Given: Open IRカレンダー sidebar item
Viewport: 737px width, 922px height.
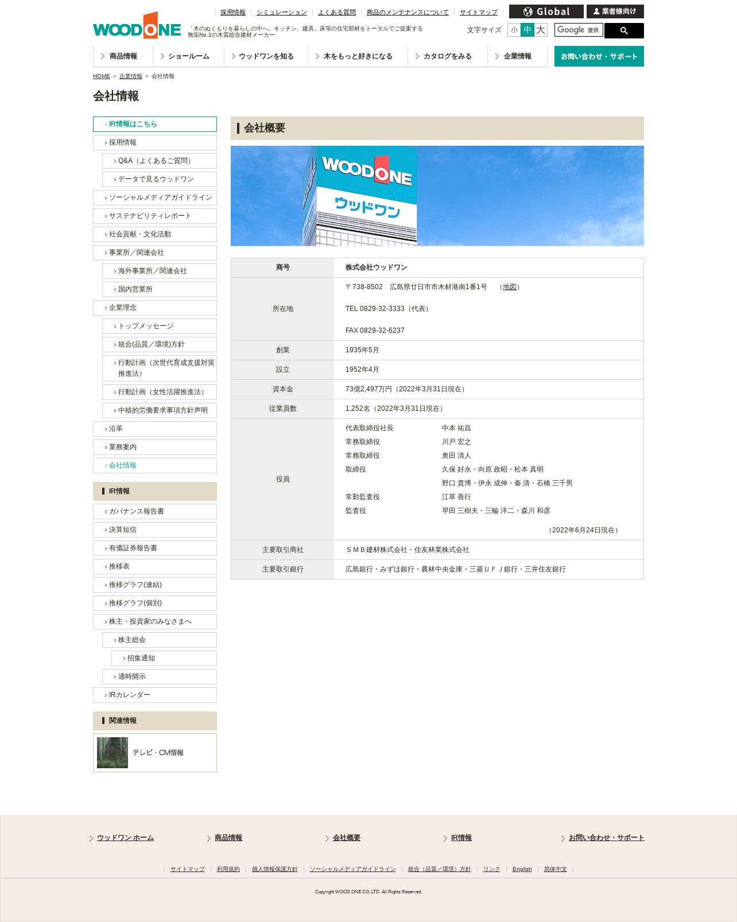Looking at the screenshot, I should pos(155,695).
